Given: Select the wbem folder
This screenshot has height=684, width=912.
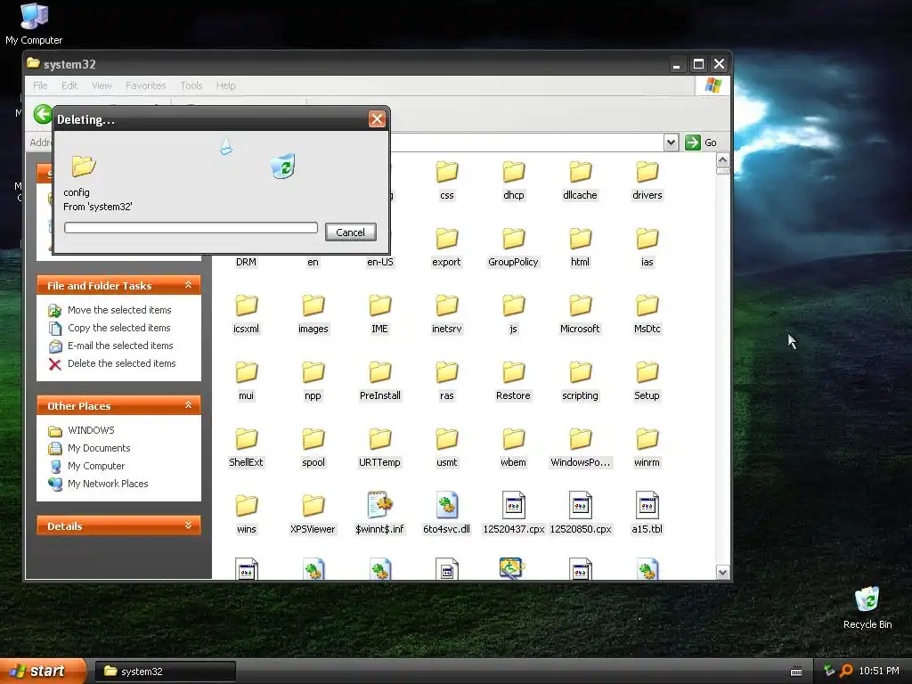Looking at the screenshot, I should 514,449.
